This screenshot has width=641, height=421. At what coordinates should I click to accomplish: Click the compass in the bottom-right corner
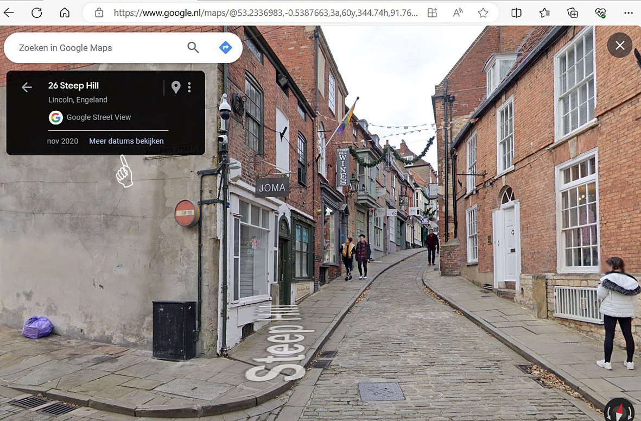tap(619, 410)
